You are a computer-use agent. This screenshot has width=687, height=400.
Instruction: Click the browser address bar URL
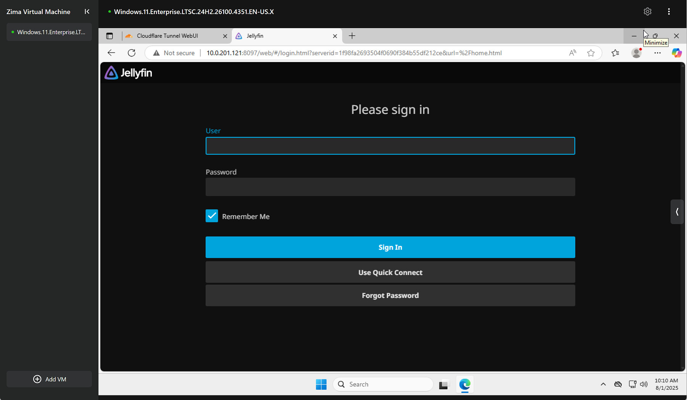[354, 53]
